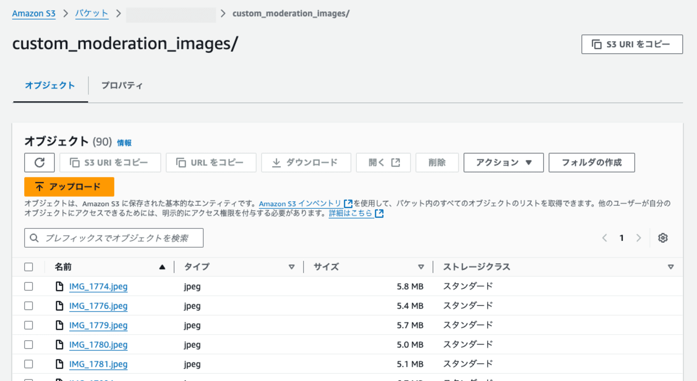Image resolution: width=697 pixels, height=381 pixels.
Task: Check the box for IMG_1774.jpeg
Action: (29, 286)
